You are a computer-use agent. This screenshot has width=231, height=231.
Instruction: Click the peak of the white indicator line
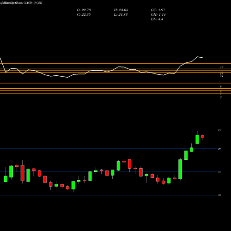197,57
